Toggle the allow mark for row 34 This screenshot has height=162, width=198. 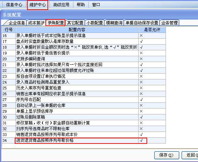(152, 140)
